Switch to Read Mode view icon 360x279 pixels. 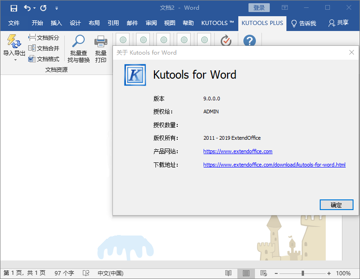tap(228, 273)
